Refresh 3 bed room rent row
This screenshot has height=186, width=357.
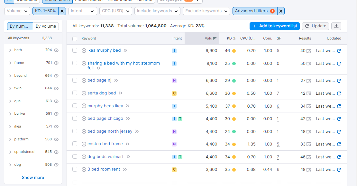click(339, 170)
